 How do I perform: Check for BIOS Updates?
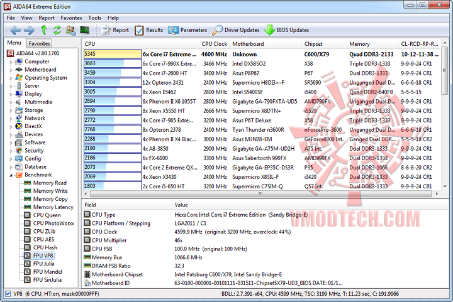coord(287,30)
